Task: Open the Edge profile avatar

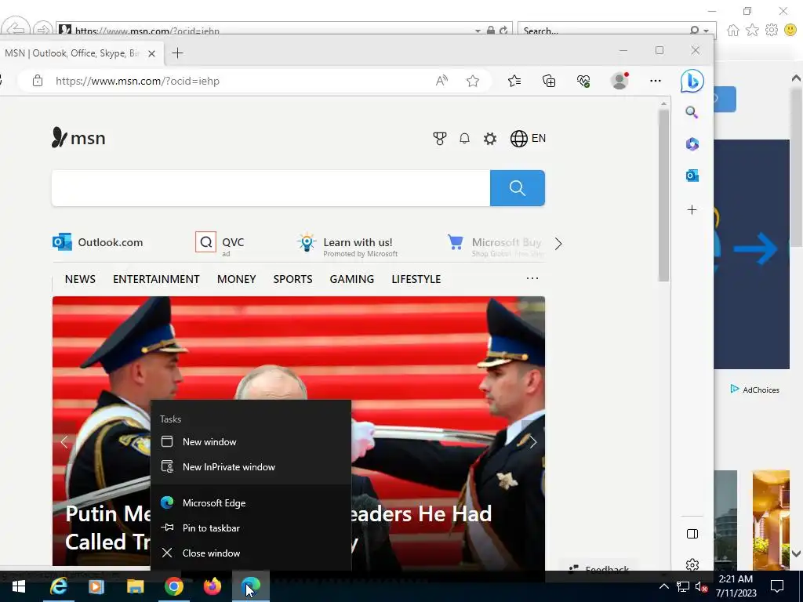Action: (x=620, y=81)
